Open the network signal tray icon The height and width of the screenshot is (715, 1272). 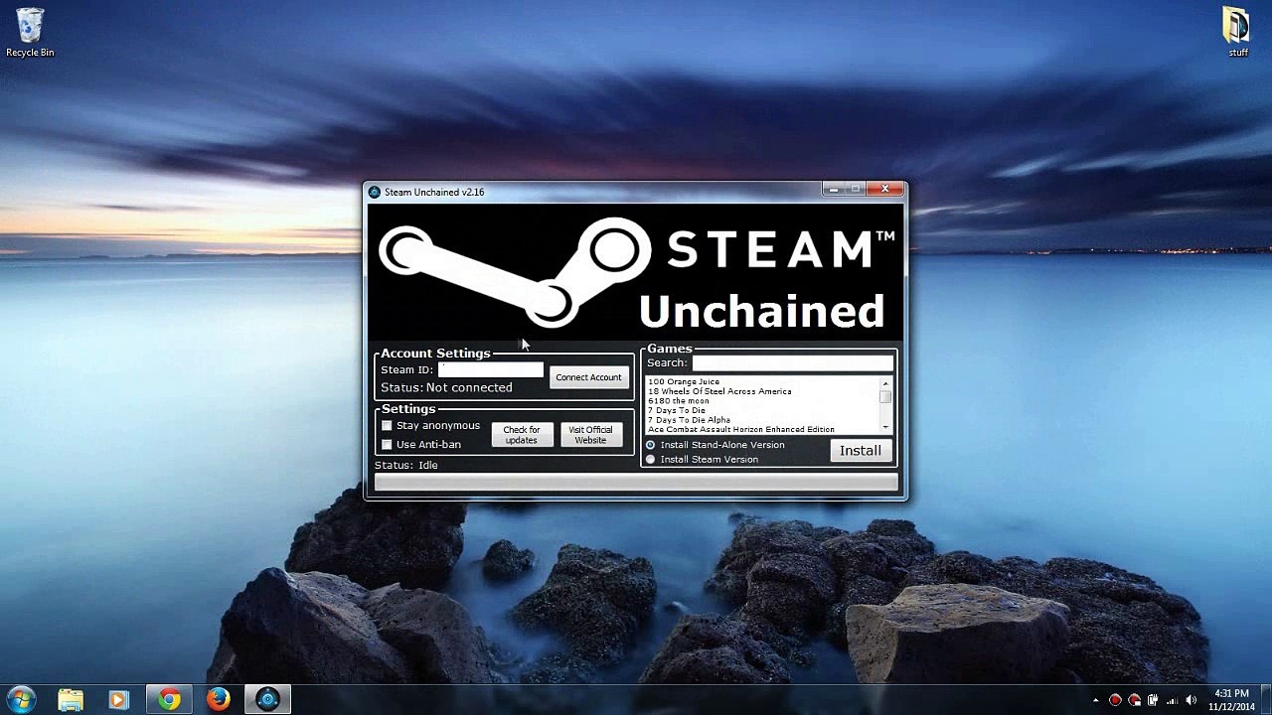[1172, 701]
